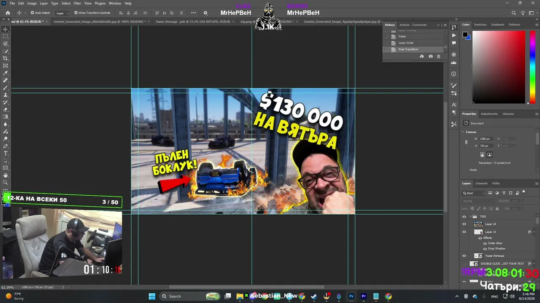Switch to the Adjustments tab
Image resolution: width=540 pixels, height=303 pixels.
[x=489, y=114]
